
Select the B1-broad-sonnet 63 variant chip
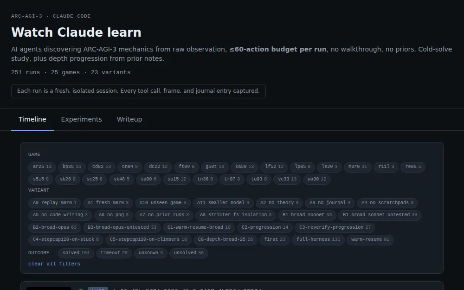307,215
